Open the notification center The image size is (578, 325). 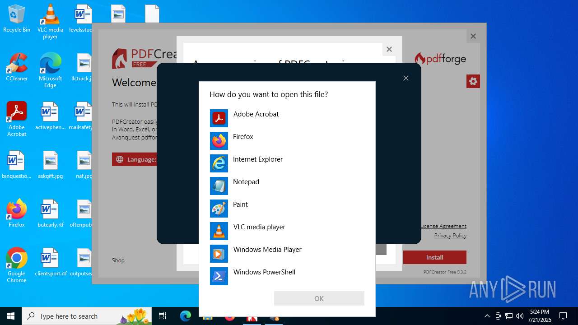click(x=563, y=316)
